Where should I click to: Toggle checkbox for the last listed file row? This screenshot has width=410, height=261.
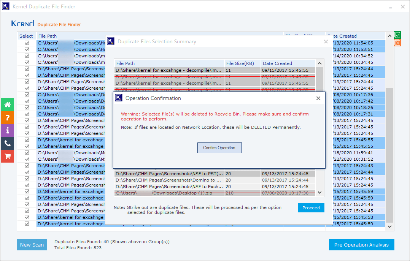tap(27, 224)
